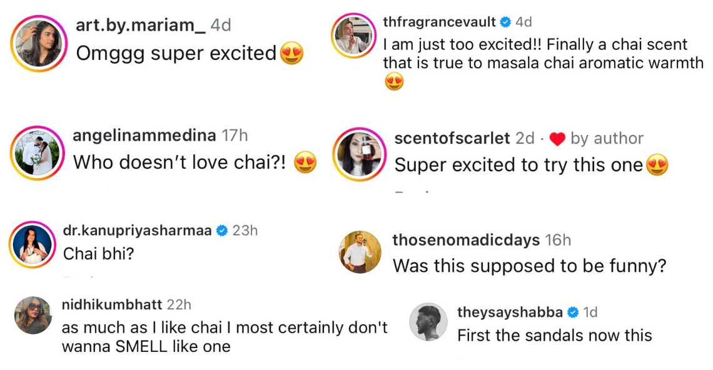Click the thosenomadicdays username
Screen dimensions: 713x370
[466, 240]
